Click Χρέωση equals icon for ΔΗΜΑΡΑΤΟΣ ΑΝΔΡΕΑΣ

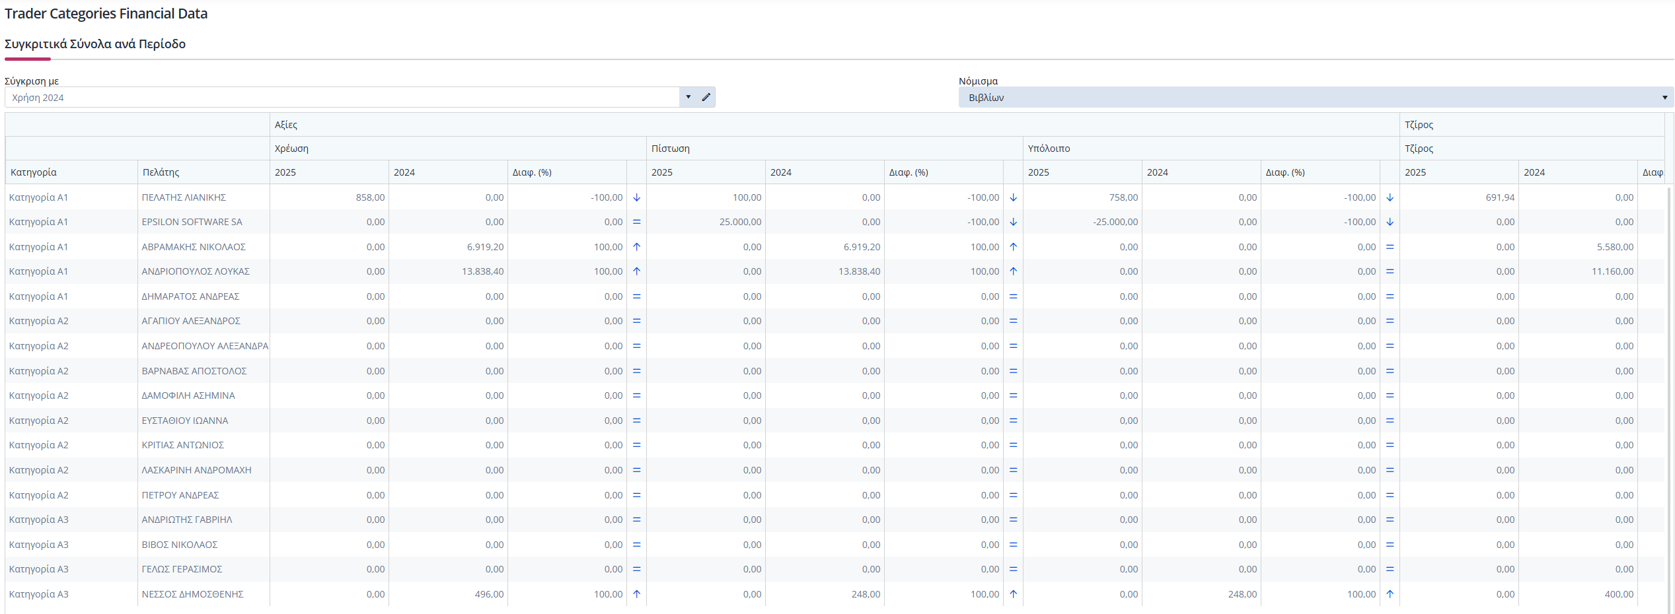coord(637,296)
